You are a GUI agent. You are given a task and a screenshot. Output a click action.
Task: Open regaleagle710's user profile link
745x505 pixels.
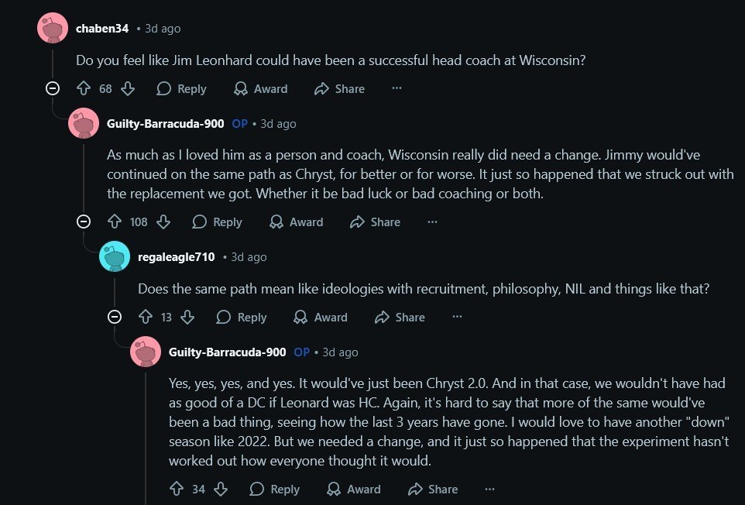[x=176, y=257]
